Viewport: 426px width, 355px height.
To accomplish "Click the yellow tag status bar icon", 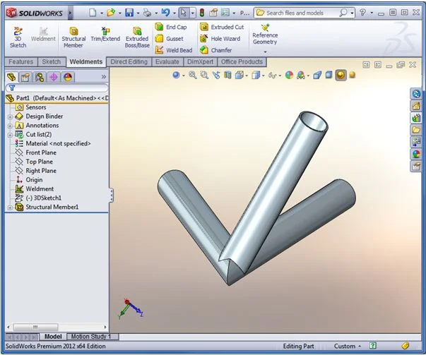I will pos(405,346).
